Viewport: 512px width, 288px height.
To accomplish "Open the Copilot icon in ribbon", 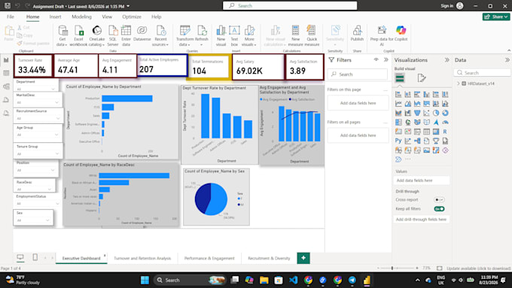I will pyautogui.click(x=401, y=33).
